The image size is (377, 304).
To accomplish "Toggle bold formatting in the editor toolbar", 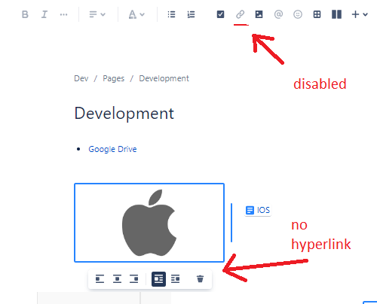I will click(25, 14).
